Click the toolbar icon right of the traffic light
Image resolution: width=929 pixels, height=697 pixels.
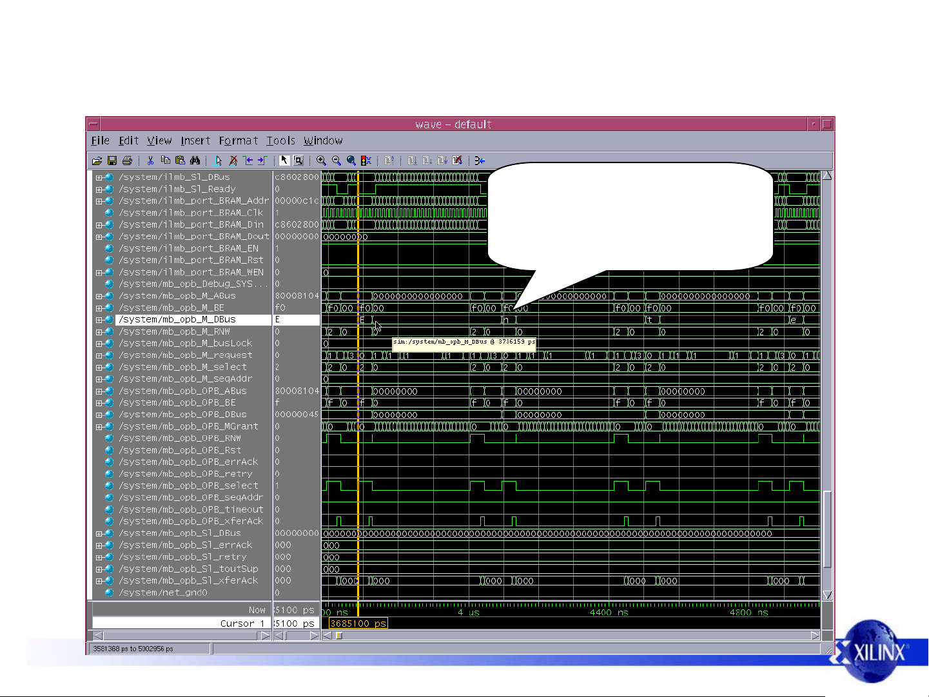(x=389, y=161)
